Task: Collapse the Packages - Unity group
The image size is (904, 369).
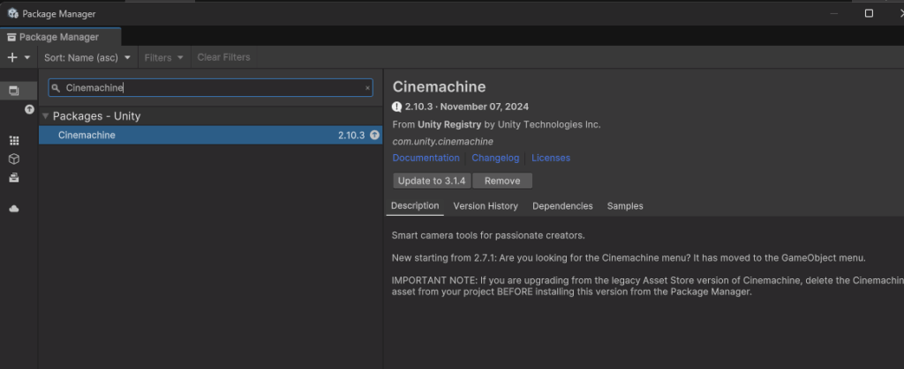Action: click(46, 116)
